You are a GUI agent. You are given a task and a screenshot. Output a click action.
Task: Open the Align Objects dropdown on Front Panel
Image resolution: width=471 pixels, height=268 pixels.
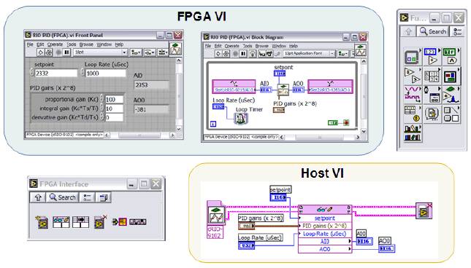click(x=136, y=52)
